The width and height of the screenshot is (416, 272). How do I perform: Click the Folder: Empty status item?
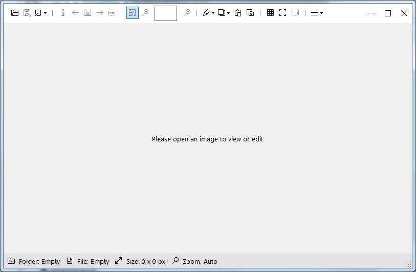tap(34, 261)
